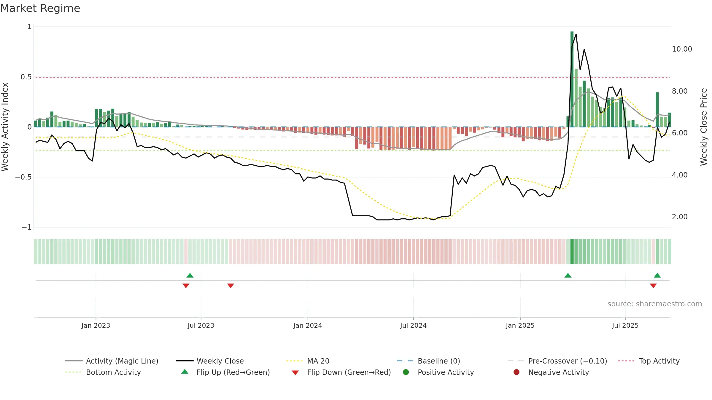The height and width of the screenshot is (400, 712).
Task: Click the Jan 2025 axis label
Action: pos(520,325)
